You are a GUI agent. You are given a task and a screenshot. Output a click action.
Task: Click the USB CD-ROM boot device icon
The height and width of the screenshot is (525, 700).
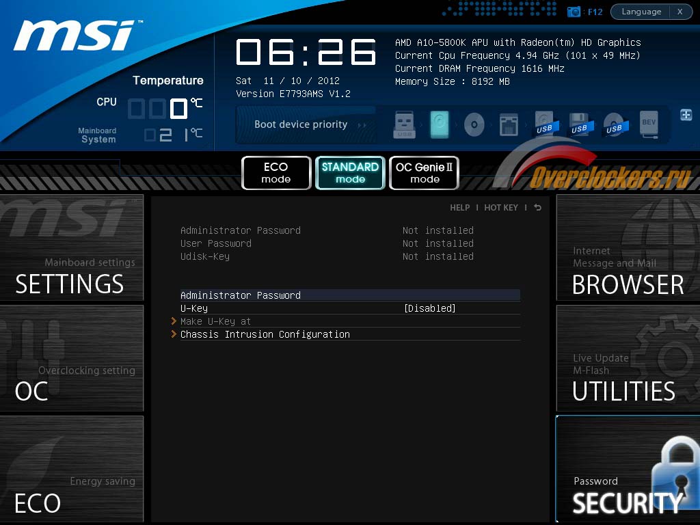click(616, 124)
